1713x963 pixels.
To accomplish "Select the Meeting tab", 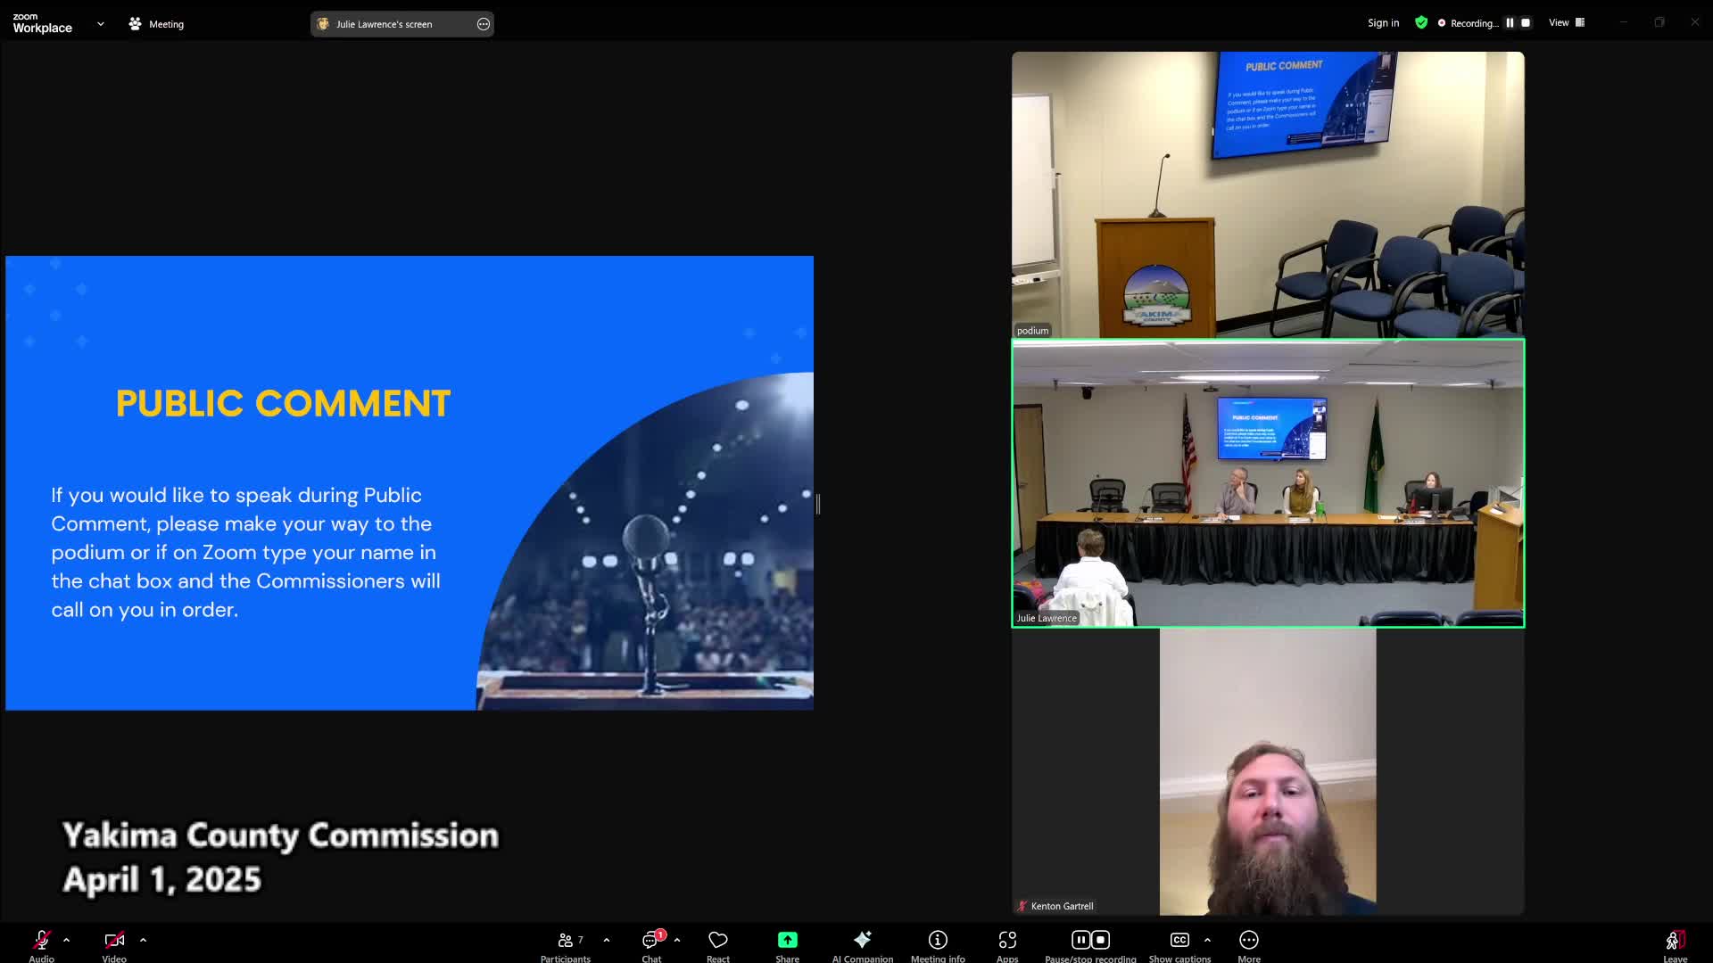I will [156, 24].
